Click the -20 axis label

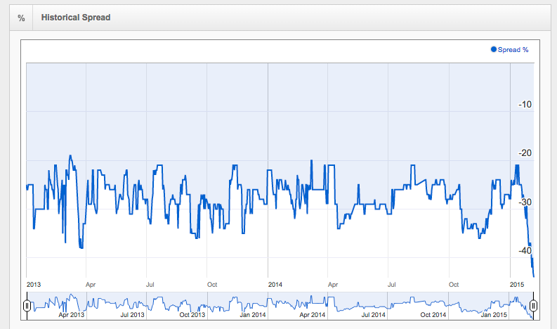tap(525, 153)
